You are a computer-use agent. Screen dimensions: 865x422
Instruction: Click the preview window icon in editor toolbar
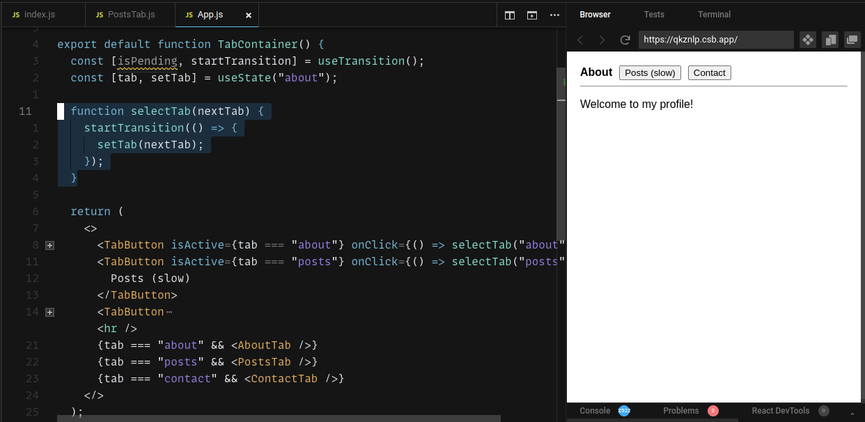tap(532, 15)
